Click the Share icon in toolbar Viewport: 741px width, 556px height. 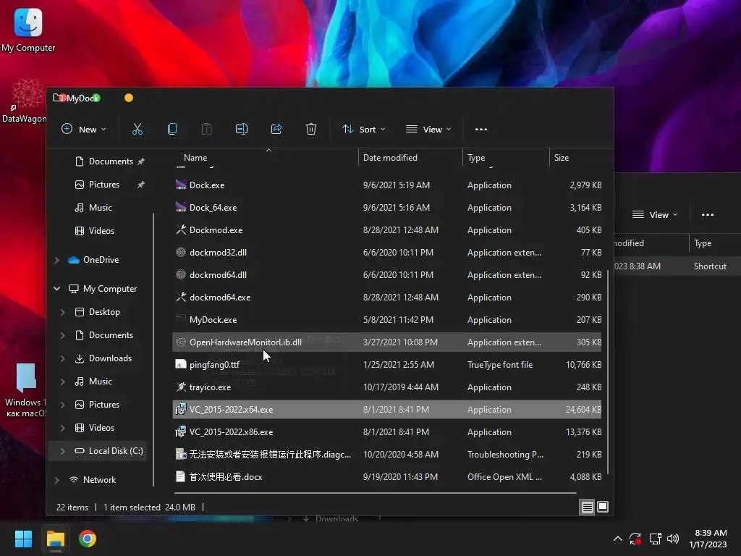tap(276, 129)
